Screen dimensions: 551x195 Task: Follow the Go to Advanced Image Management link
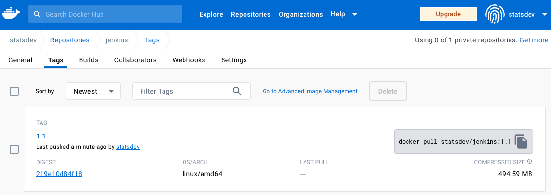(310, 91)
